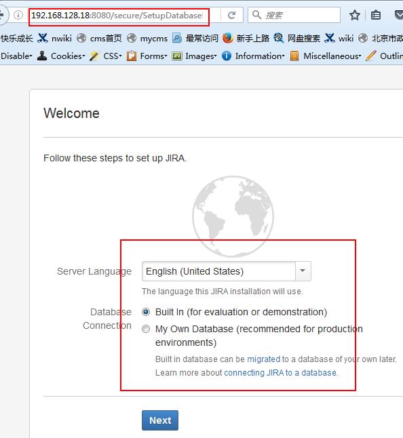This screenshot has width=403, height=438.
Task: Click the site information icon in the address bar
Action: (x=18, y=15)
